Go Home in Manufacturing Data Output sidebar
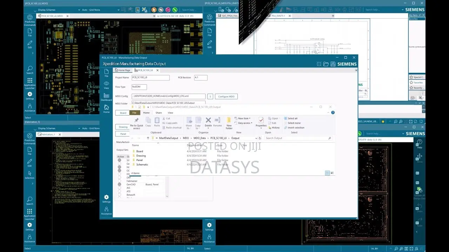The height and width of the screenshot is (252, 449). [x=106, y=109]
